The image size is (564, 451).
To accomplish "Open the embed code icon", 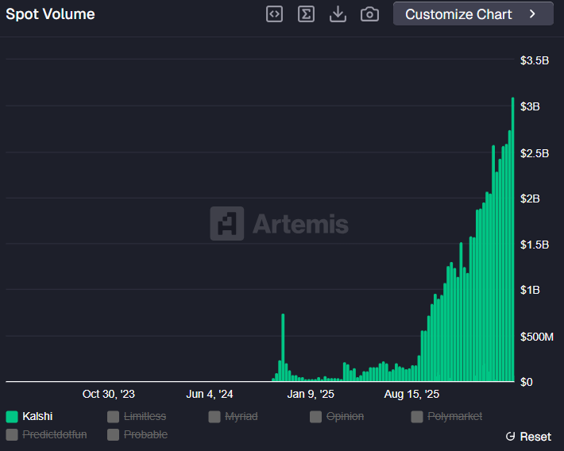I will (x=274, y=14).
